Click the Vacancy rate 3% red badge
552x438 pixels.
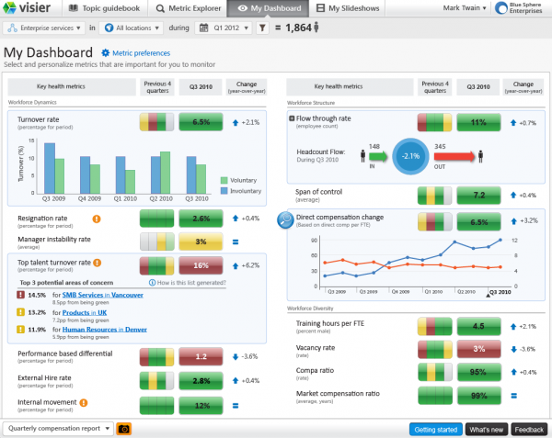pyautogui.click(x=478, y=349)
